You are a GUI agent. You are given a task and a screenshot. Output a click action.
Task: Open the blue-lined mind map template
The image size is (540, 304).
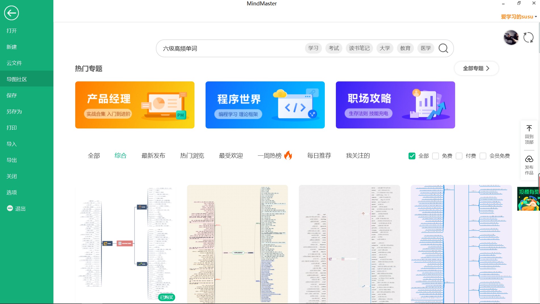(461, 244)
